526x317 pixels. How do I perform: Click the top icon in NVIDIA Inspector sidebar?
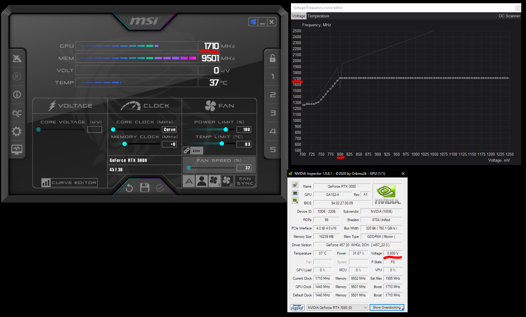tap(295, 185)
